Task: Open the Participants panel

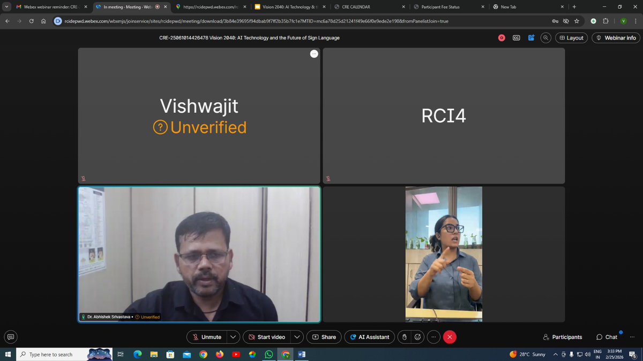Action: 562,337
